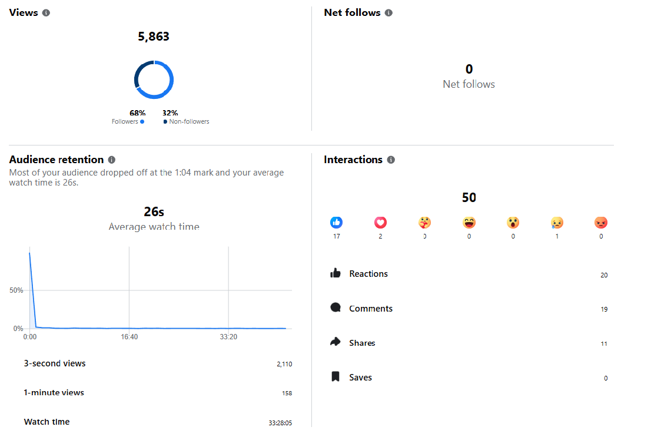
Task: Click the Followers legend blue dot
Action: (x=142, y=122)
